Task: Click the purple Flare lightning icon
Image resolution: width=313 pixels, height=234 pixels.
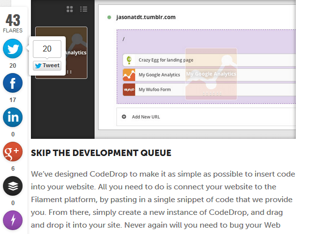Action: click(13, 220)
